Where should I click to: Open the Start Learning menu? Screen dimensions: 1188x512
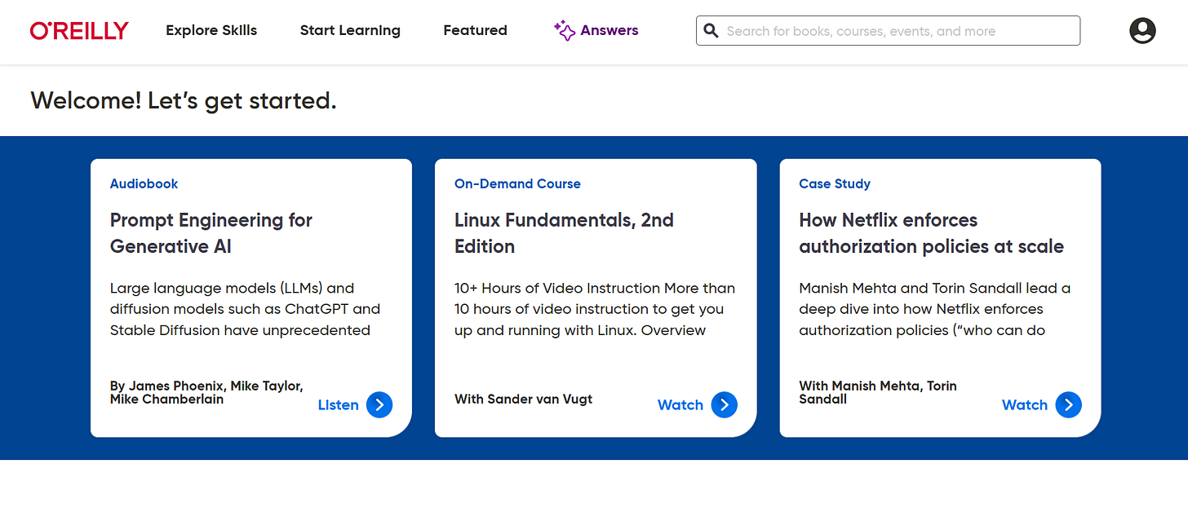click(x=350, y=30)
